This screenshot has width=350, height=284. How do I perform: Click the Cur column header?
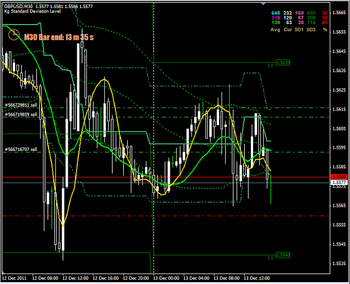point(288,30)
